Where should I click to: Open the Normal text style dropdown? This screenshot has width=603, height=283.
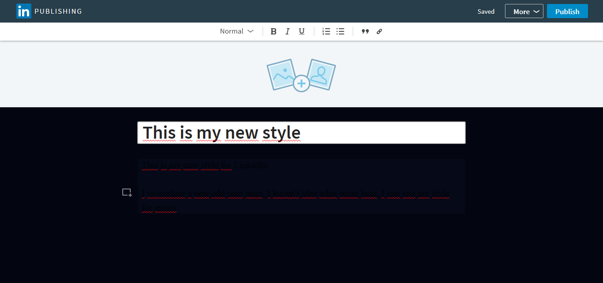pyautogui.click(x=237, y=31)
